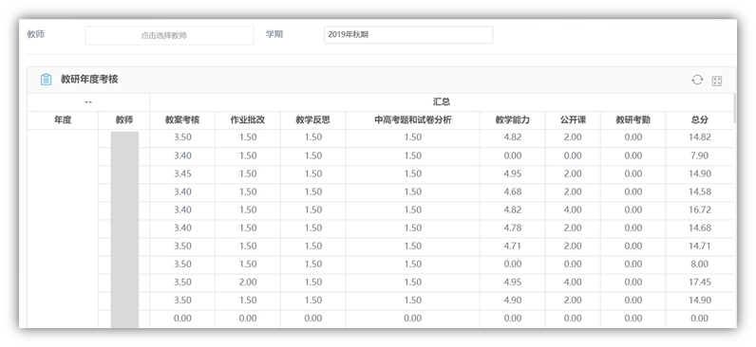Select the total score 14.82 cell
This screenshot has height=347, width=756.
pyautogui.click(x=700, y=137)
